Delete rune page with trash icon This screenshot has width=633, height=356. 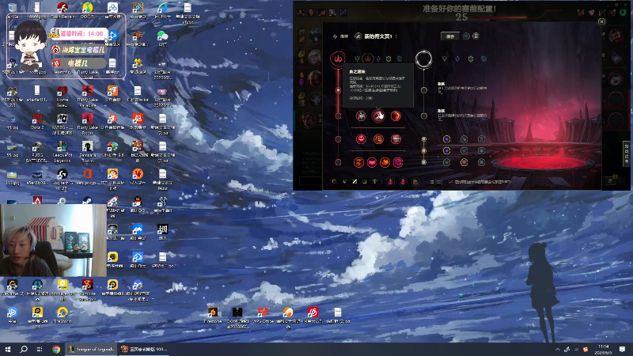pos(476,36)
